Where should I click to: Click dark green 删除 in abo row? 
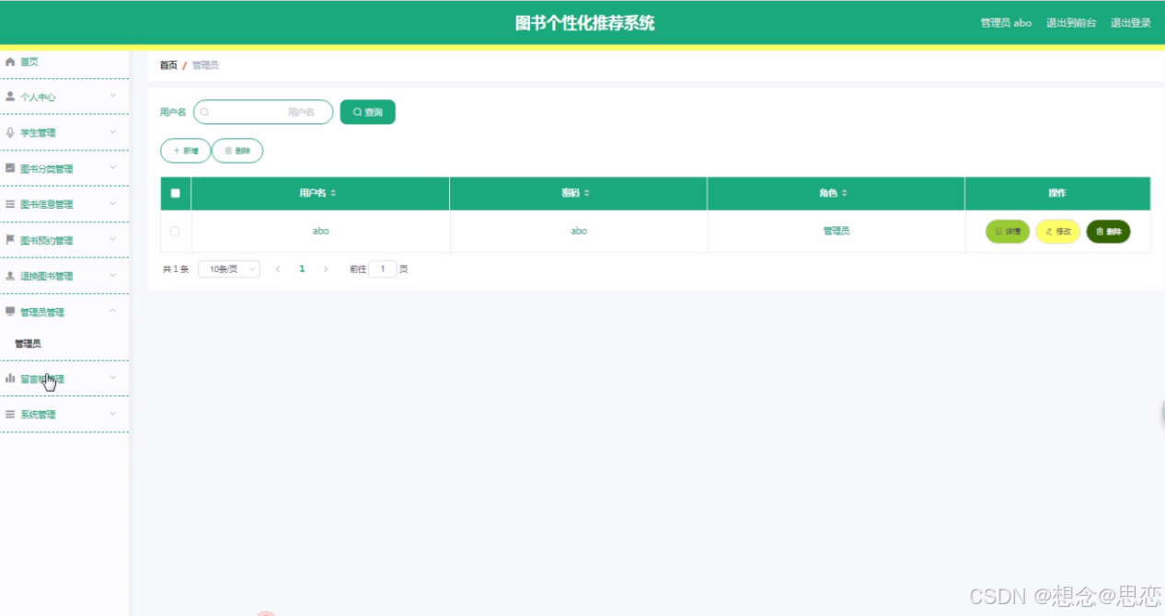1108,232
